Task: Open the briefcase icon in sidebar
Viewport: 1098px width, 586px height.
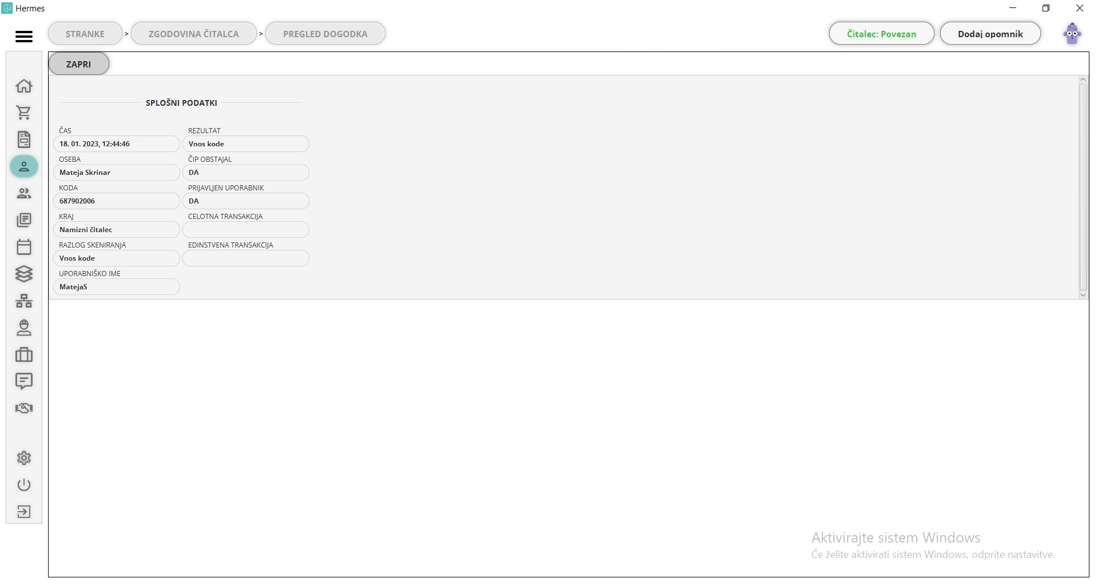Action: pos(24,354)
